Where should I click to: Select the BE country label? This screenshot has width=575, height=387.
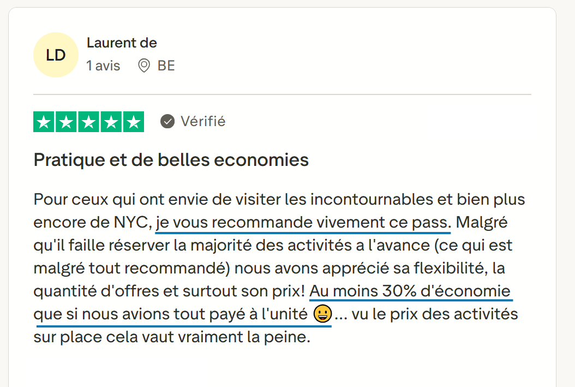point(166,66)
